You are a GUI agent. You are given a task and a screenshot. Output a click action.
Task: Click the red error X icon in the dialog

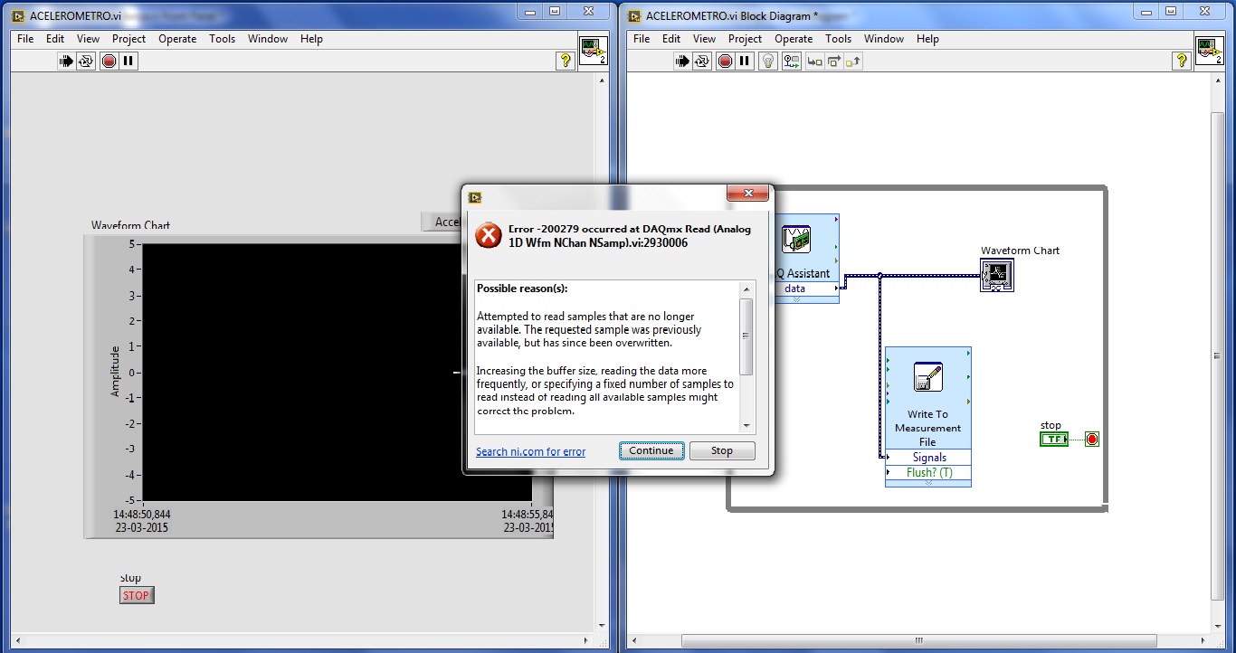[x=489, y=235]
